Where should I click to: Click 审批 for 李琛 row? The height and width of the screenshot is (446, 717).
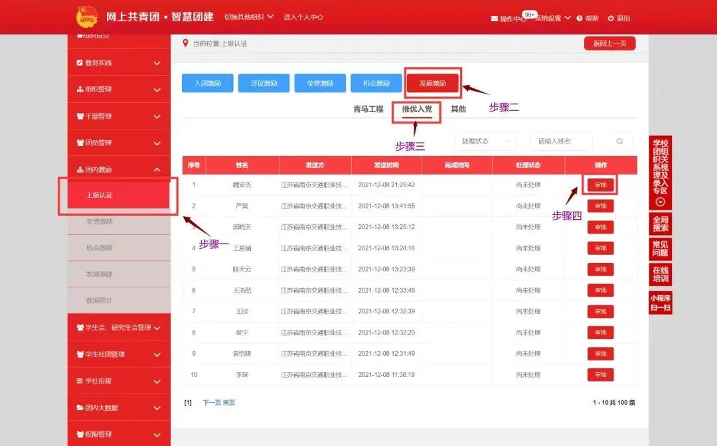[x=600, y=375]
